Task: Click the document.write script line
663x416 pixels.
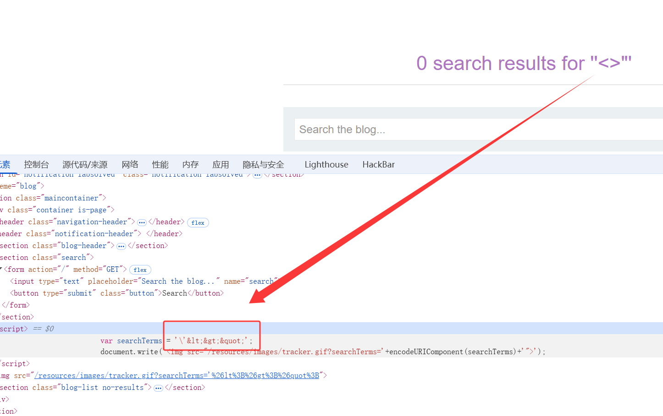Action: 323,351
